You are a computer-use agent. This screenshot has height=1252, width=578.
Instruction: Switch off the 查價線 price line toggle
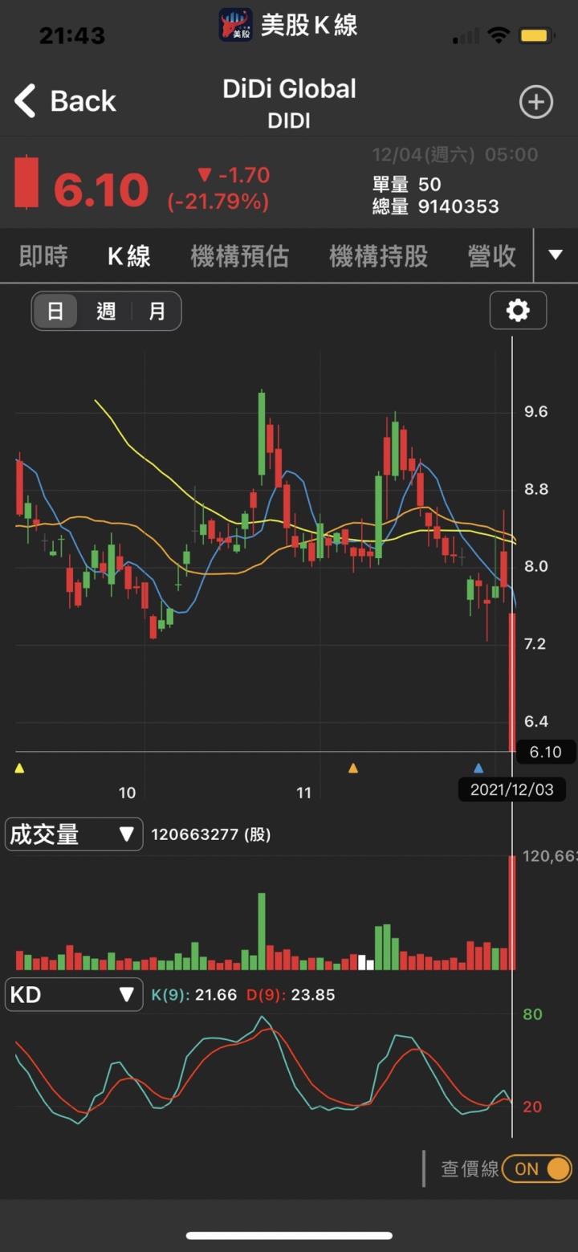[536, 1168]
